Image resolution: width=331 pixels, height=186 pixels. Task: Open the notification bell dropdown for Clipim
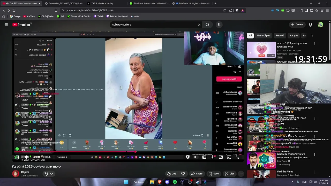click(x=48, y=174)
